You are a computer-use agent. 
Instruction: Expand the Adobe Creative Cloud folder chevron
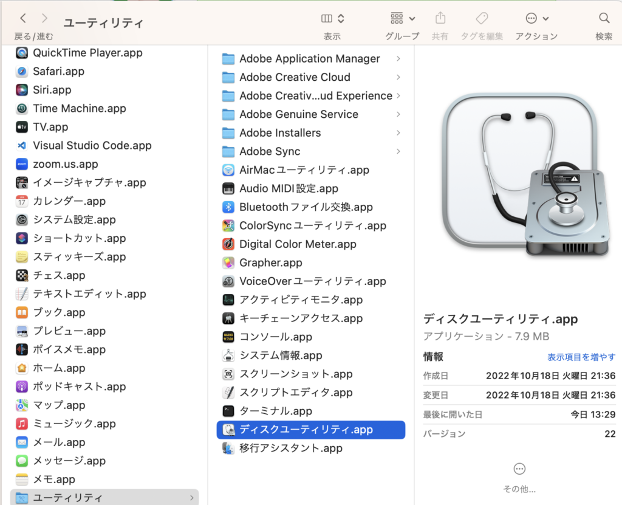coord(398,77)
